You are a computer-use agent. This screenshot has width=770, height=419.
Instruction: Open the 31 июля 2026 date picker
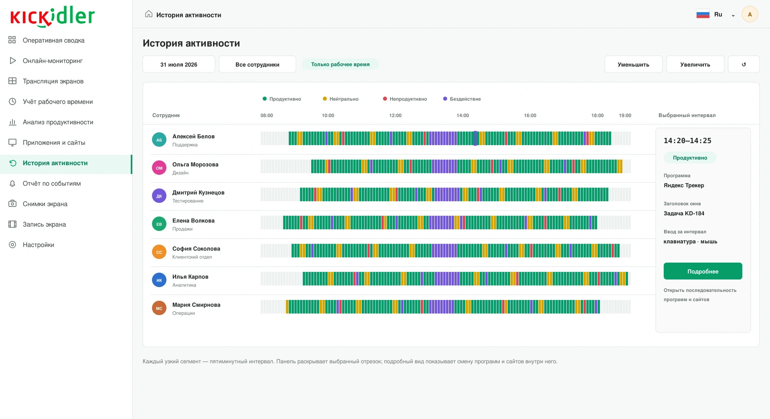point(179,64)
